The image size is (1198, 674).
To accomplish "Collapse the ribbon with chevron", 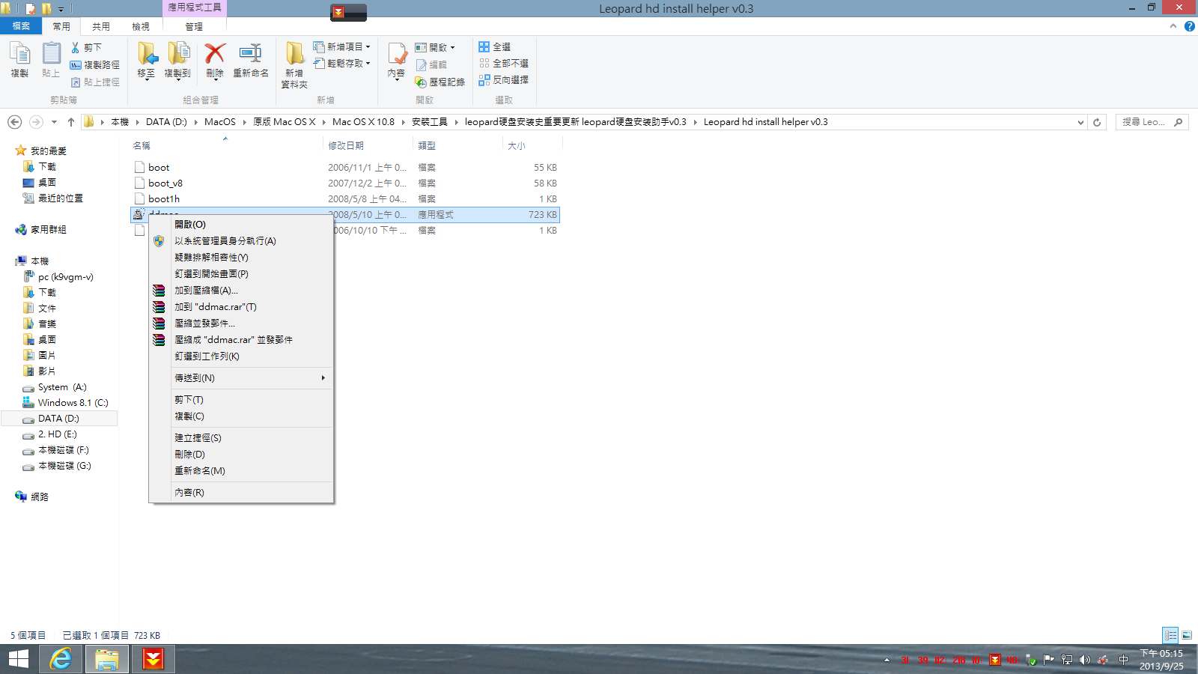I will tap(1173, 26).
